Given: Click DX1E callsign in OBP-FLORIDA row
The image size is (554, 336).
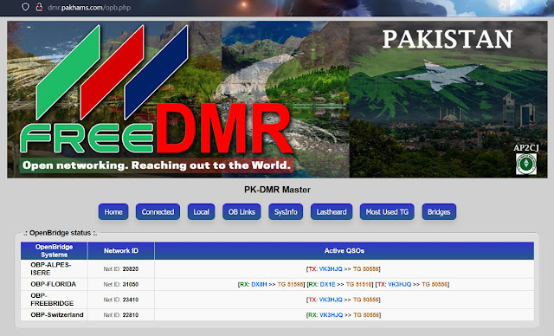Looking at the screenshot, I should point(327,284).
